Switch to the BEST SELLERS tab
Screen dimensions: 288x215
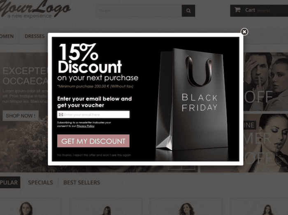click(82, 182)
